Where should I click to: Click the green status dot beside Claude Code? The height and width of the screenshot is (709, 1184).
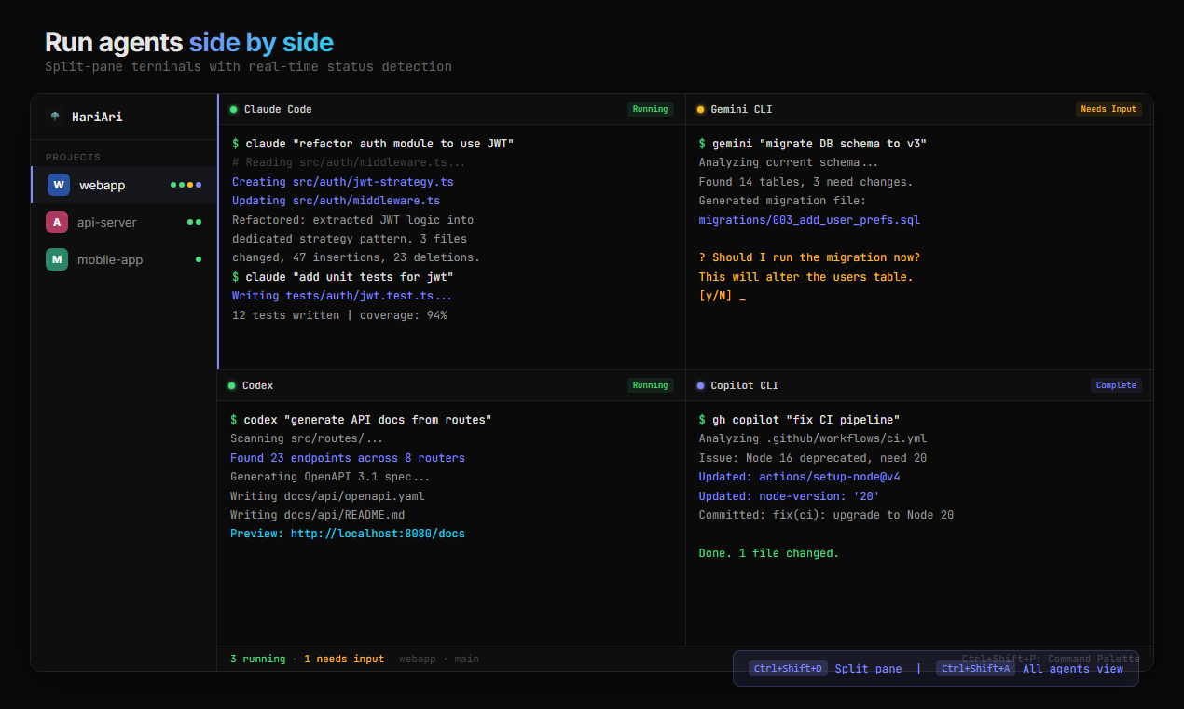click(233, 109)
